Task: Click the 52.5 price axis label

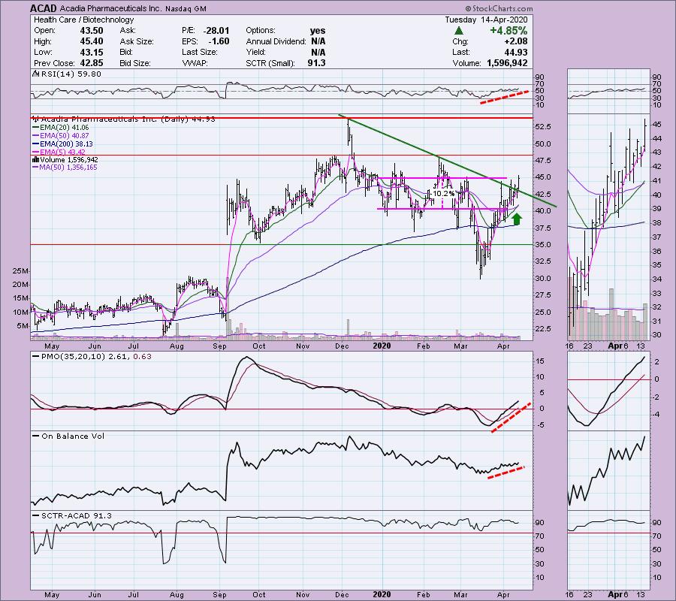Action: pos(543,127)
